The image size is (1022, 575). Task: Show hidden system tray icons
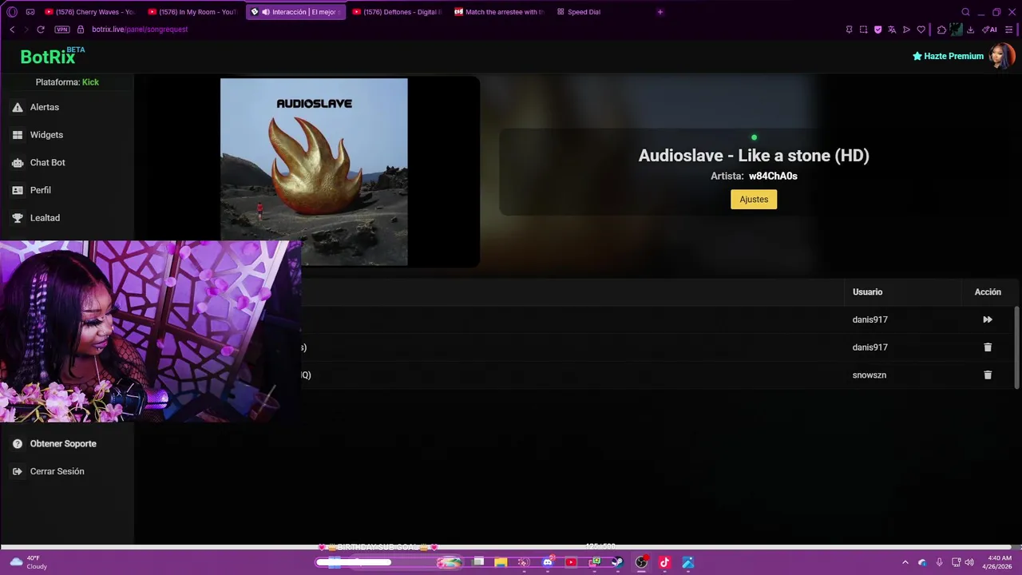click(x=905, y=562)
